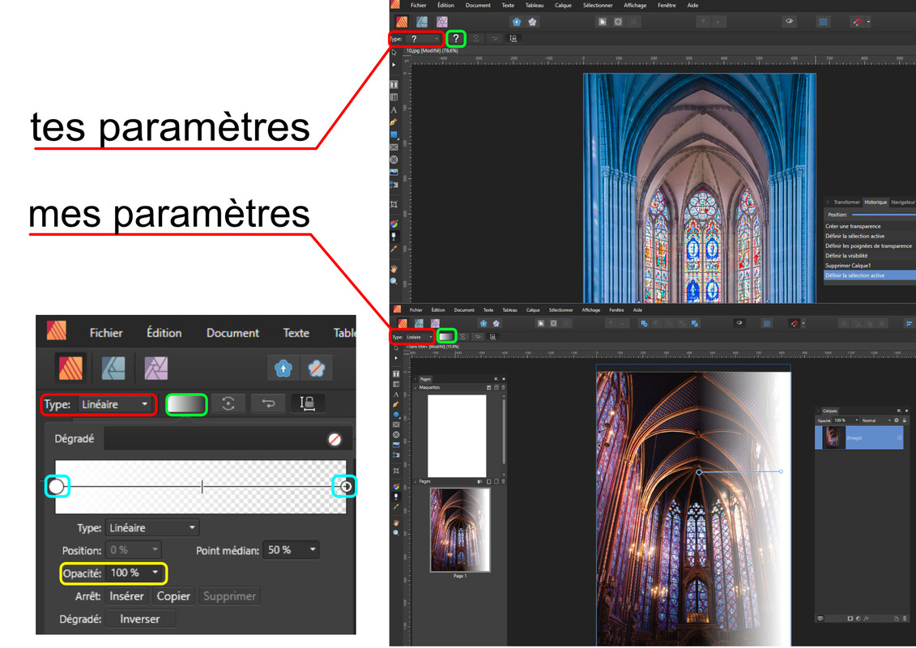Select Artistic Text tool in bottom screenshot
The image size is (916, 648).
pyautogui.click(x=396, y=394)
